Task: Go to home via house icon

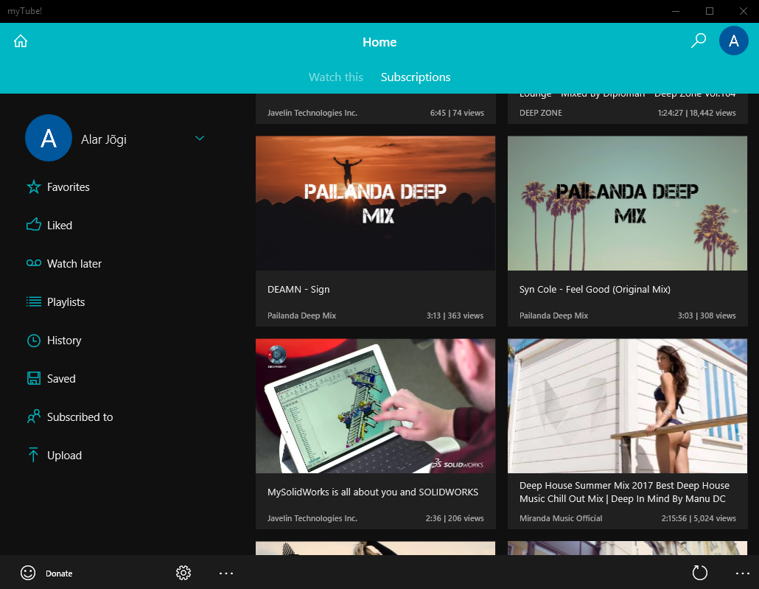Action: pos(21,41)
